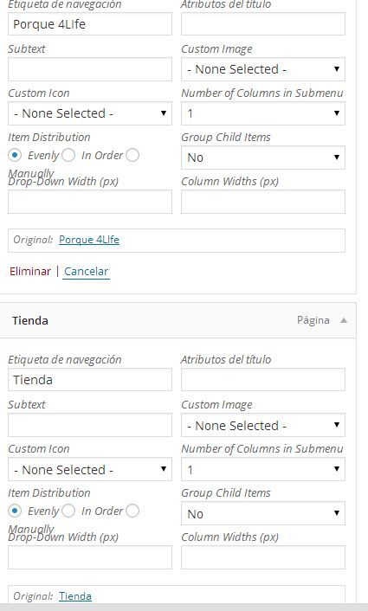Open Custom Icon dropdown in Tienda section
This screenshot has height=611, width=368.
click(x=90, y=469)
